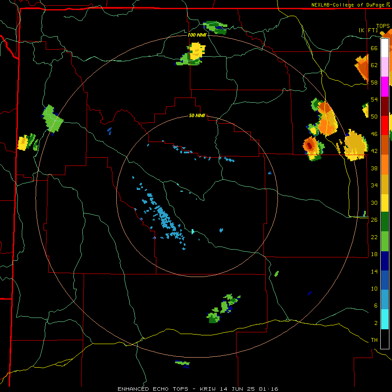Select the yellow legend color block
392x392 pixels.
tap(385, 203)
